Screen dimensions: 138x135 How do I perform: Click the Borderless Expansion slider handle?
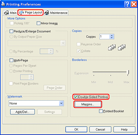pos(128,73)
